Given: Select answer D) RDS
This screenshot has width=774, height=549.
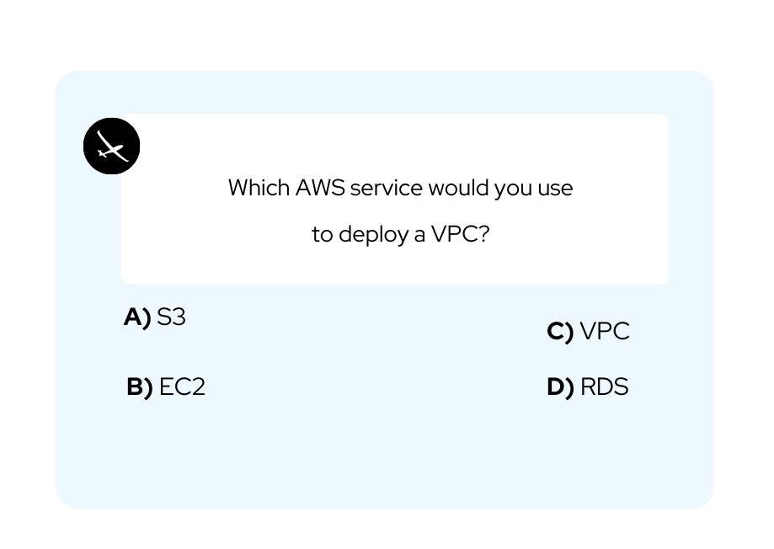Looking at the screenshot, I should coord(587,386).
